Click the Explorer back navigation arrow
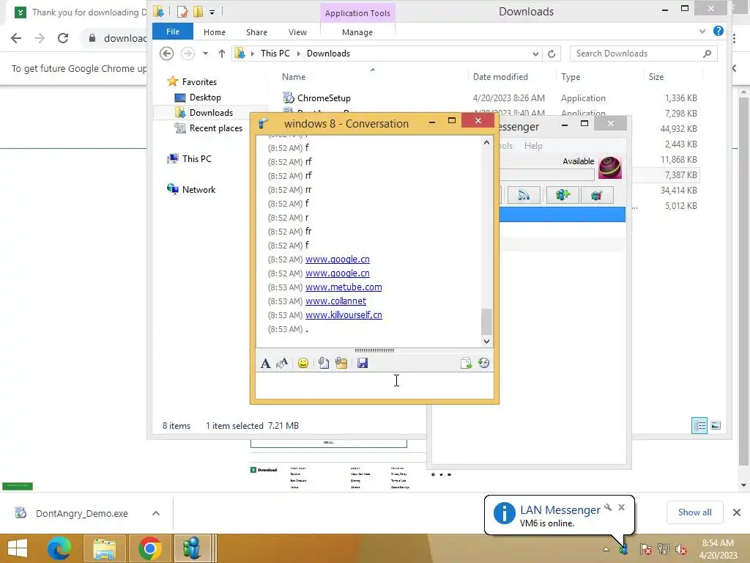The image size is (750, 563). tap(166, 54)
